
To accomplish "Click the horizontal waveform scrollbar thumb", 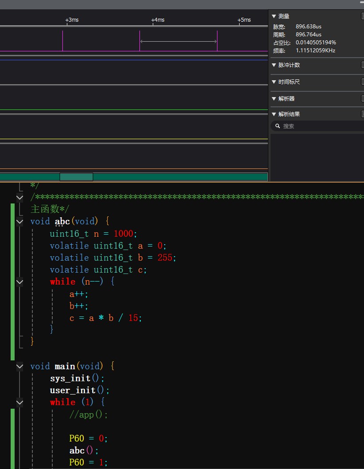I will pos(76,177).
